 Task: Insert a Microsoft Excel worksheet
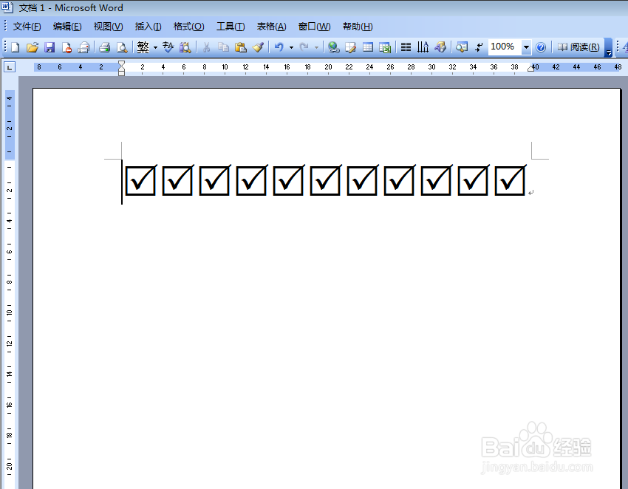(385, 47)
